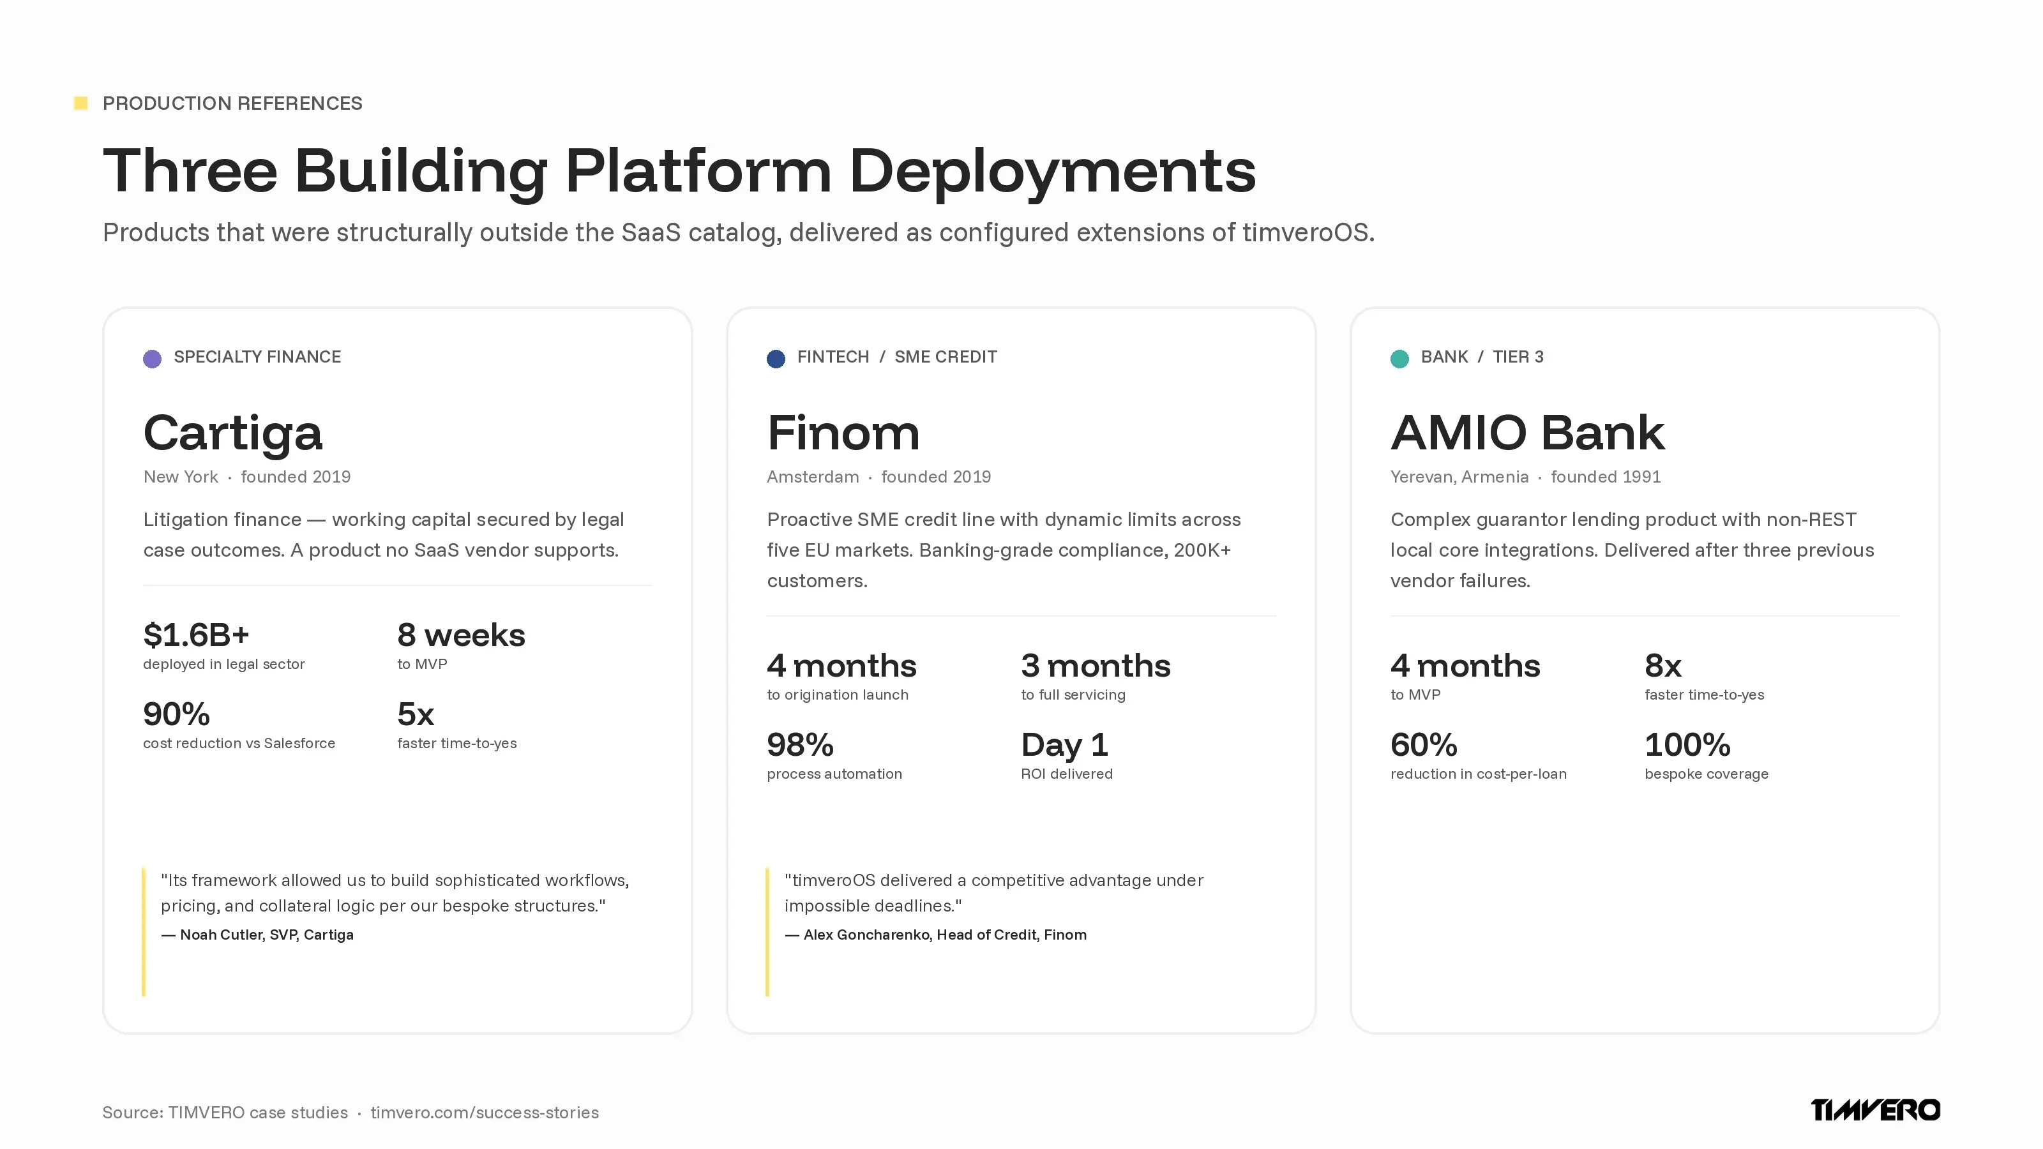Screen dimensions: 2043x1149
Task: Click the subtitle about configured extensions of timveroOS
Action: tap(739, 232)
